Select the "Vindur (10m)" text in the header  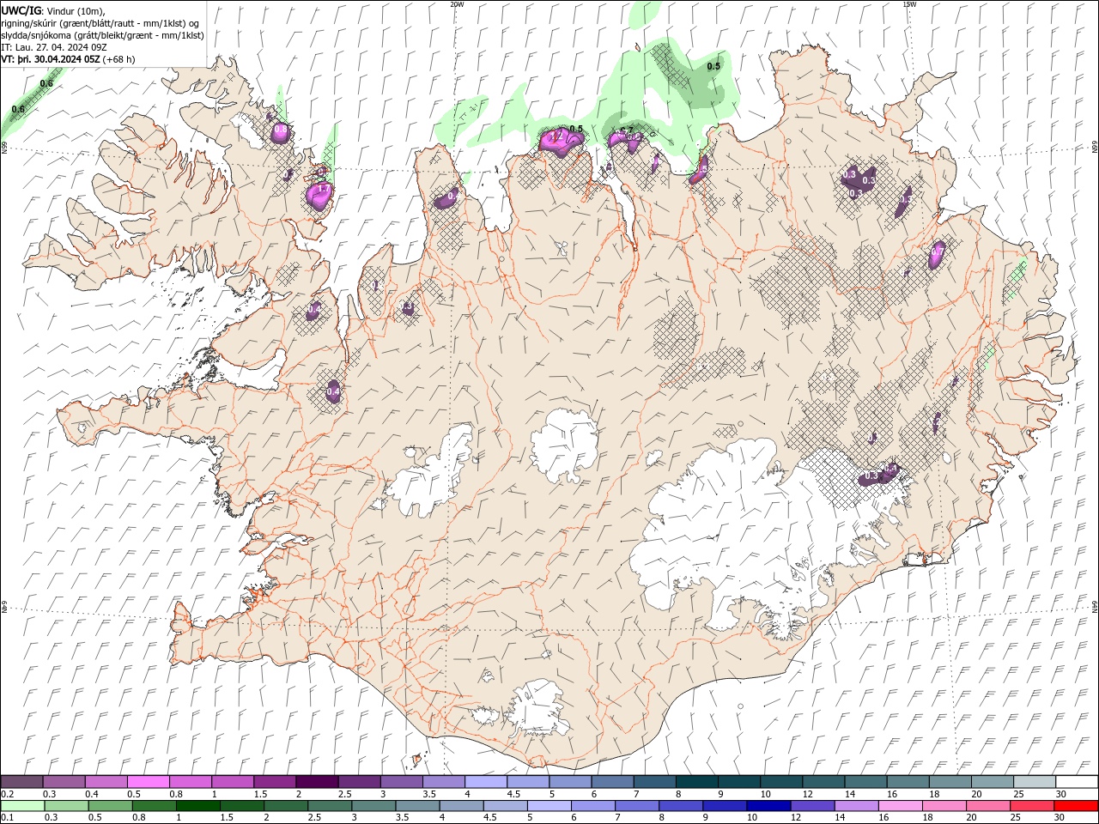[77, 10]
